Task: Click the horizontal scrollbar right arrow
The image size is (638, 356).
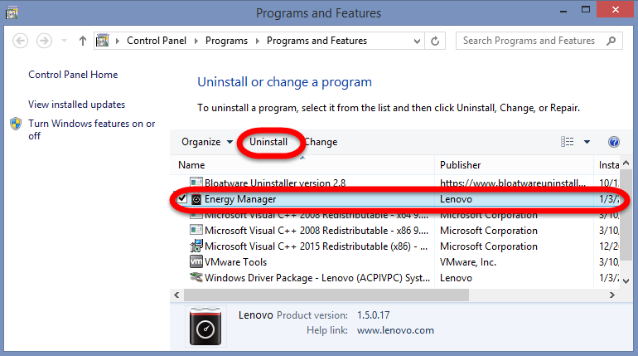Action: [612, 295]
